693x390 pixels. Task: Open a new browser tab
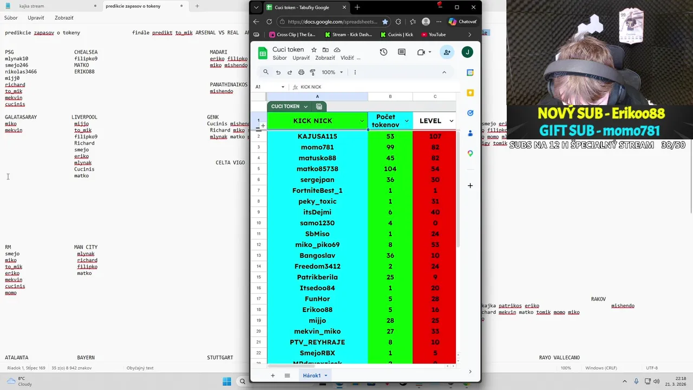pos(357,8)
